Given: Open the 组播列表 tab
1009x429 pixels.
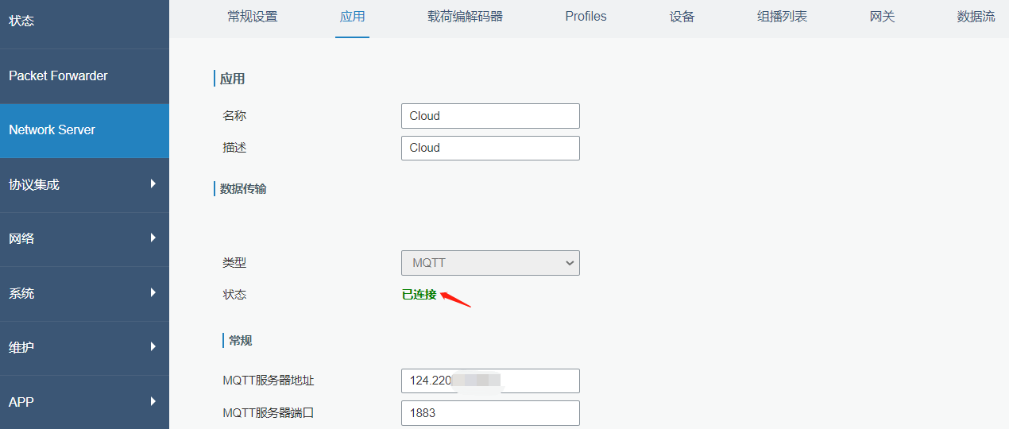Looking at the screenshot, I should point(782,17).
